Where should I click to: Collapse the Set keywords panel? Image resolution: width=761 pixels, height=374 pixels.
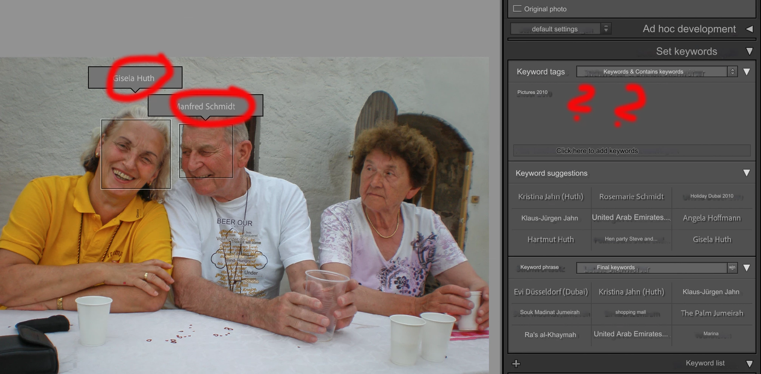tap(749, 51)
